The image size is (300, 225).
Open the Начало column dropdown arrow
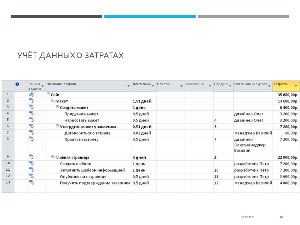[x=181, y=86]
